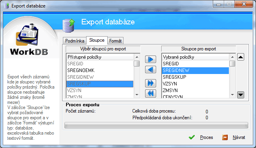Start export with Proces button
Image resolution: width=256 pixels, height=148 pixels.
(206, 137)
